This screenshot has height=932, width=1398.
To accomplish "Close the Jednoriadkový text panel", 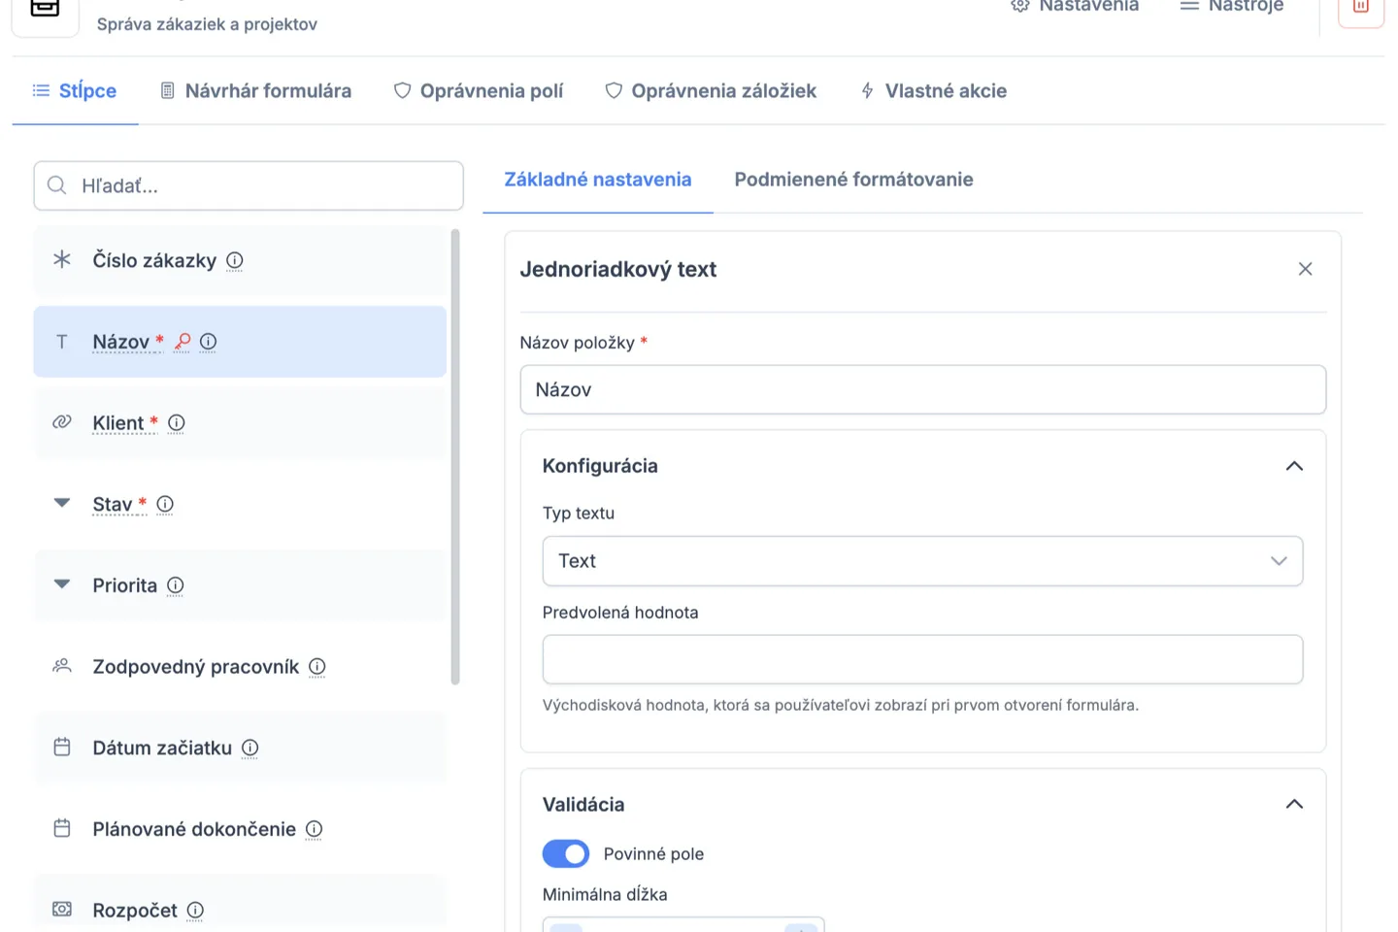I will 1305,269.
